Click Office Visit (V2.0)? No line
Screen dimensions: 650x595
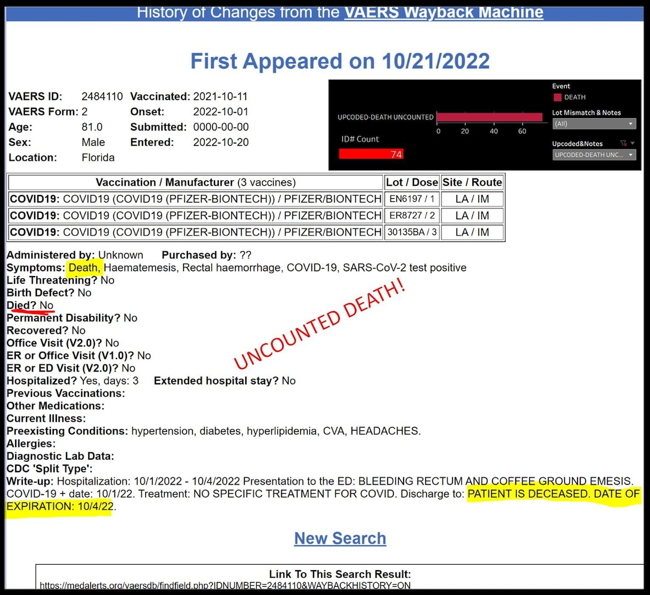63,343
